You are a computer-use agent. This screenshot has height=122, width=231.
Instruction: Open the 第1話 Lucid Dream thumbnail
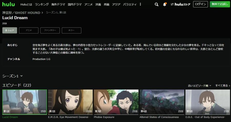click(x=25, y=102)
